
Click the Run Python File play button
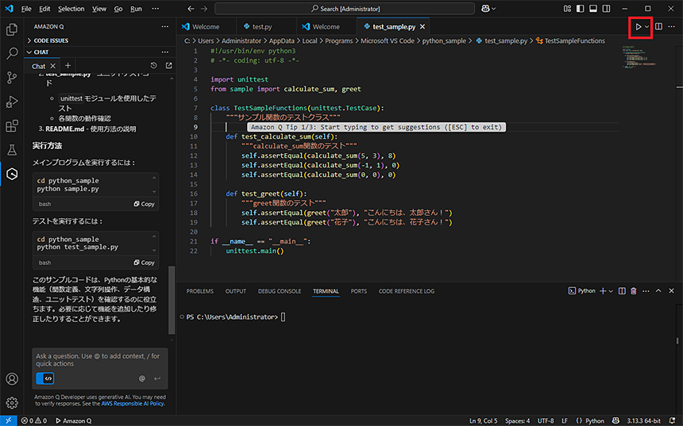coord(638,27)
